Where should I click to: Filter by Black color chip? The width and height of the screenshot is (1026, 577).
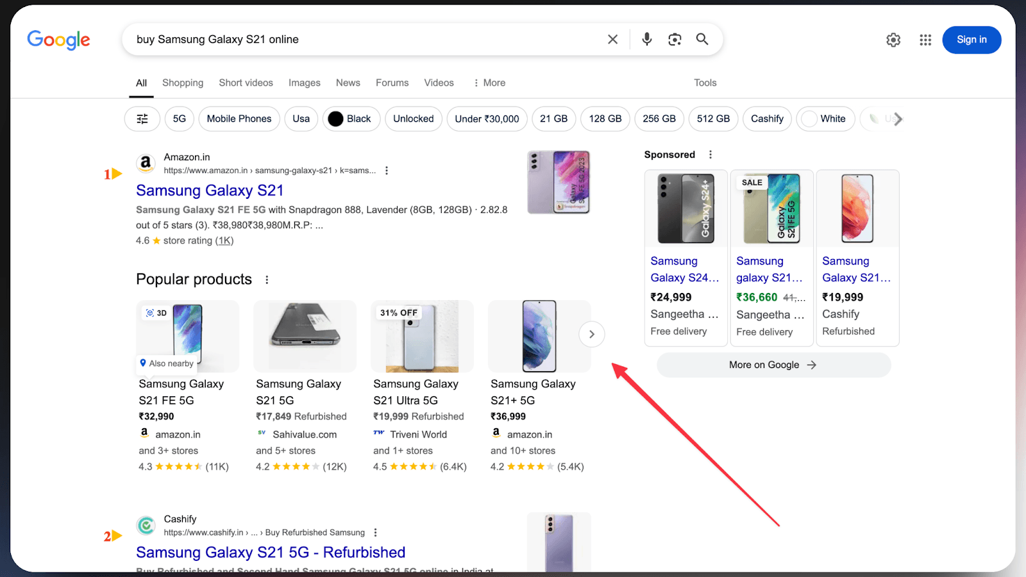tap(351, 119)
